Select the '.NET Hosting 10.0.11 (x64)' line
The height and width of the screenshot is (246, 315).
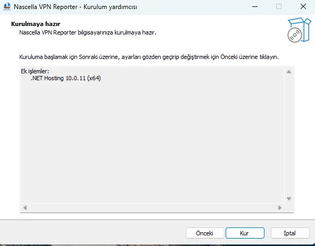65,78
